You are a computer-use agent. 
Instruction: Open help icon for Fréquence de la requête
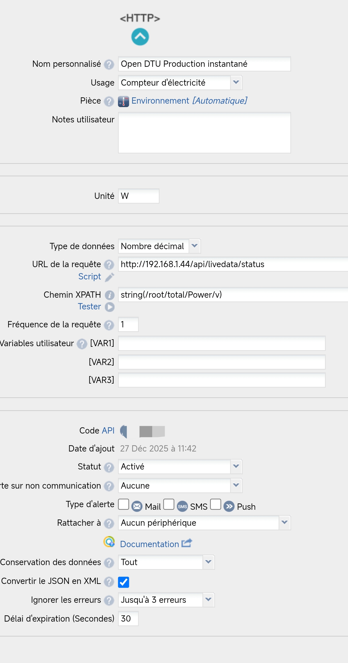(x=109, y=325)
